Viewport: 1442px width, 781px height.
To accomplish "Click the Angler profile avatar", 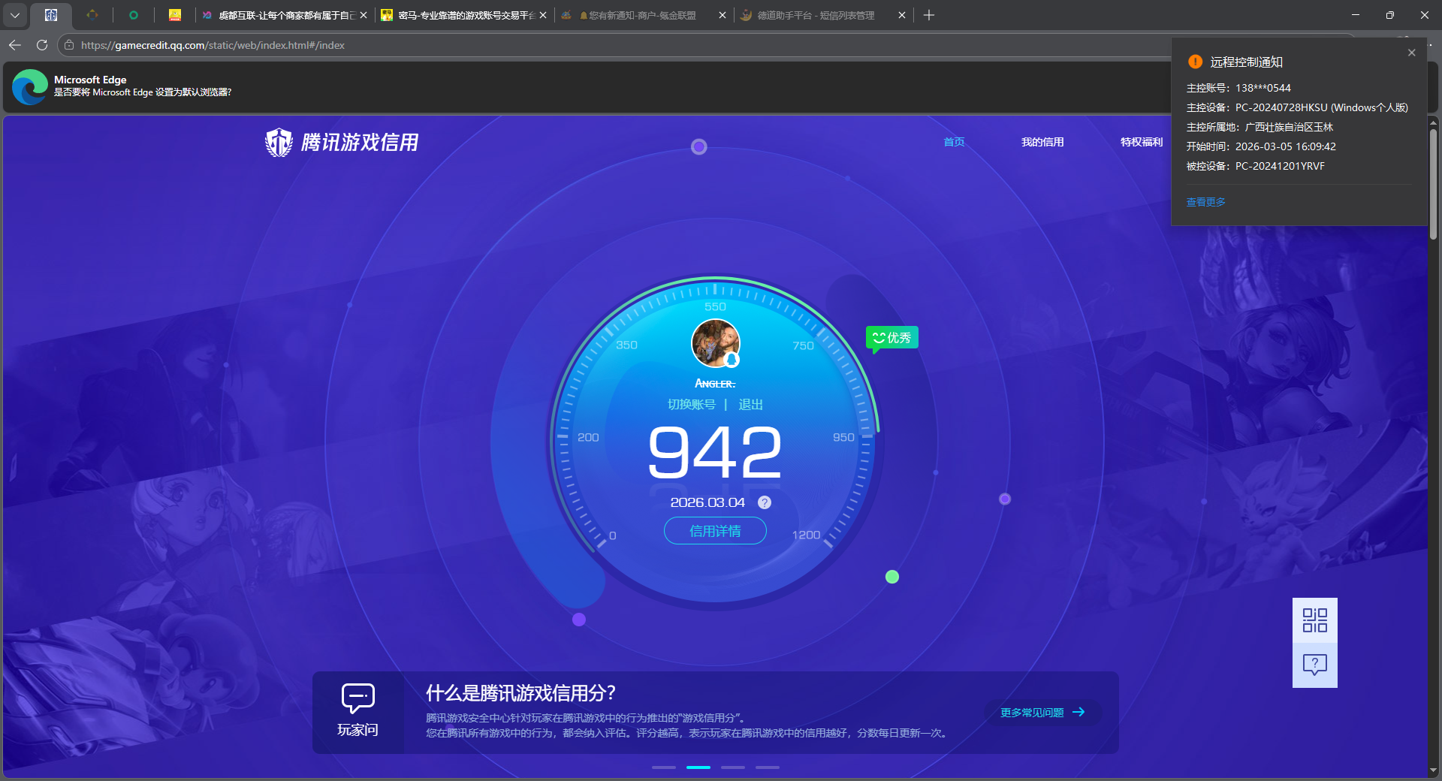I will [x=714, y=343].
